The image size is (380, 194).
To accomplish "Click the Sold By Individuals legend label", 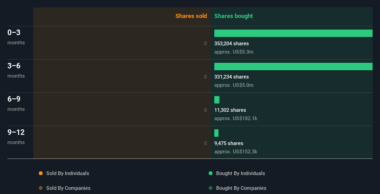I will point(68,173).
